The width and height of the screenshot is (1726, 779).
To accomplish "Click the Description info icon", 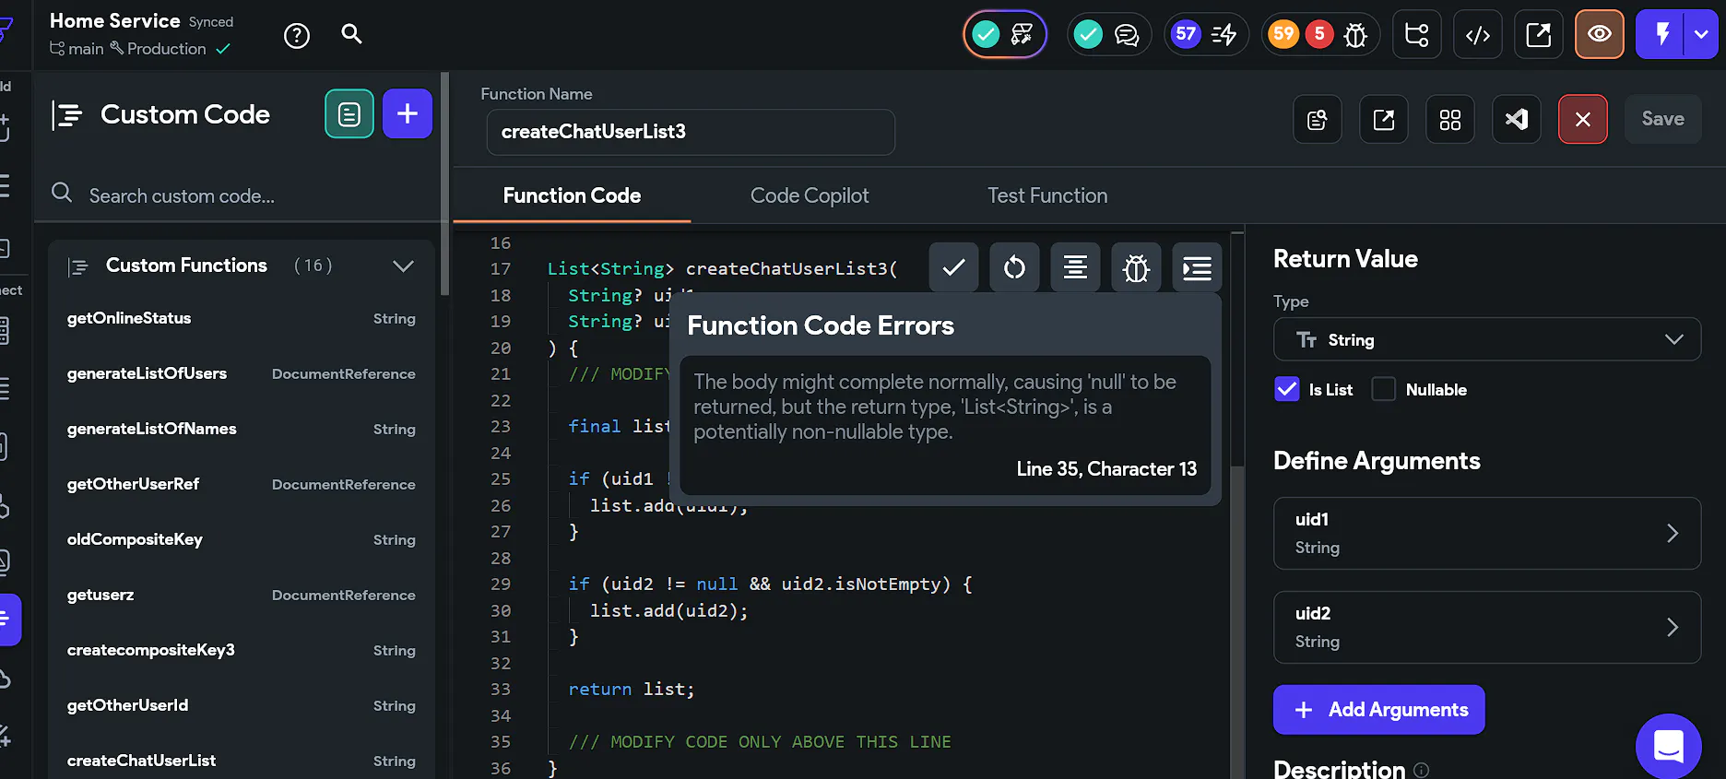I will tap(1422, 770).
